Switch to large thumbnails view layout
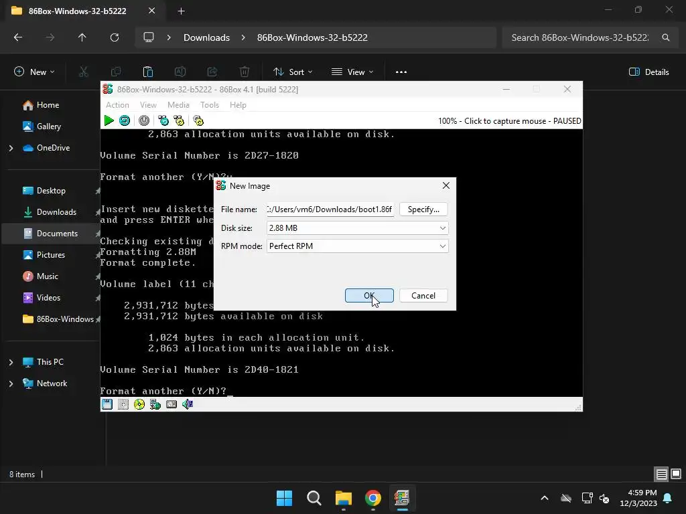This screenshot has width=686, height=514. (x=676, y=475)
